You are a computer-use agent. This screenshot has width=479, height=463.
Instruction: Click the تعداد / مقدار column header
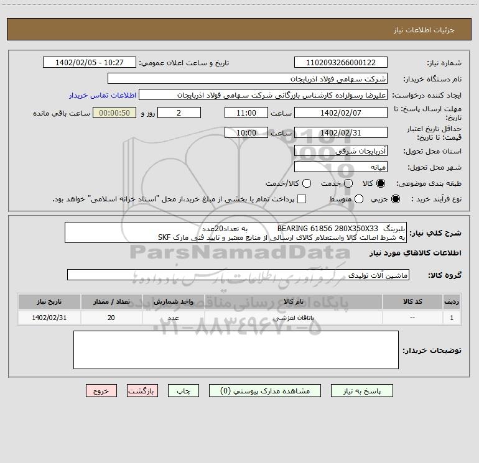111,301
